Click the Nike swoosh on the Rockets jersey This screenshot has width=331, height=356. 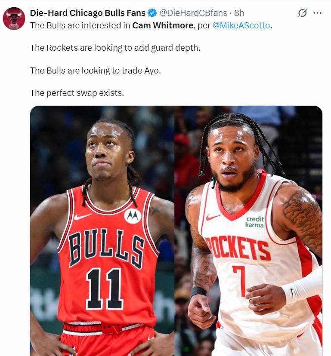[x=213, y=217]
